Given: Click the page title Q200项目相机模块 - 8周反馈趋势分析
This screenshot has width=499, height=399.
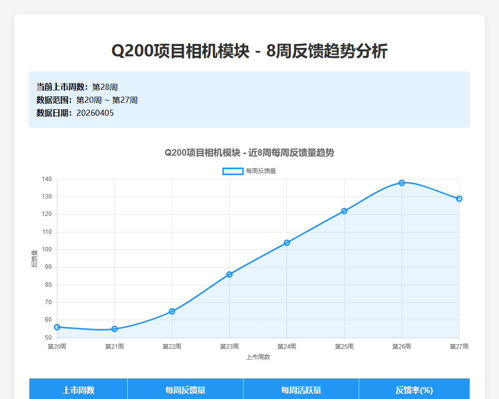Looking at the screenshot, I should coord(249,51).
